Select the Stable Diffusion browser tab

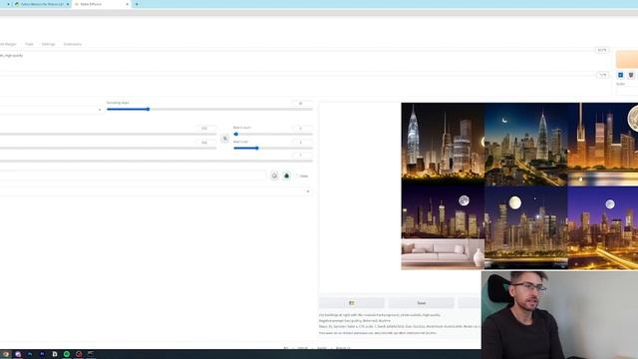click(102, 4)
